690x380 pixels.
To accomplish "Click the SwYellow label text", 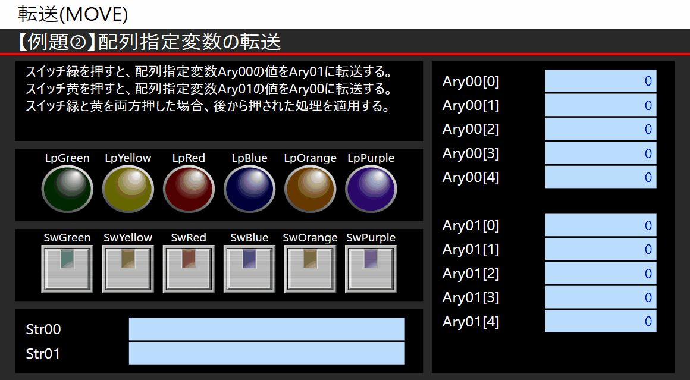I will tap(128, 237).
